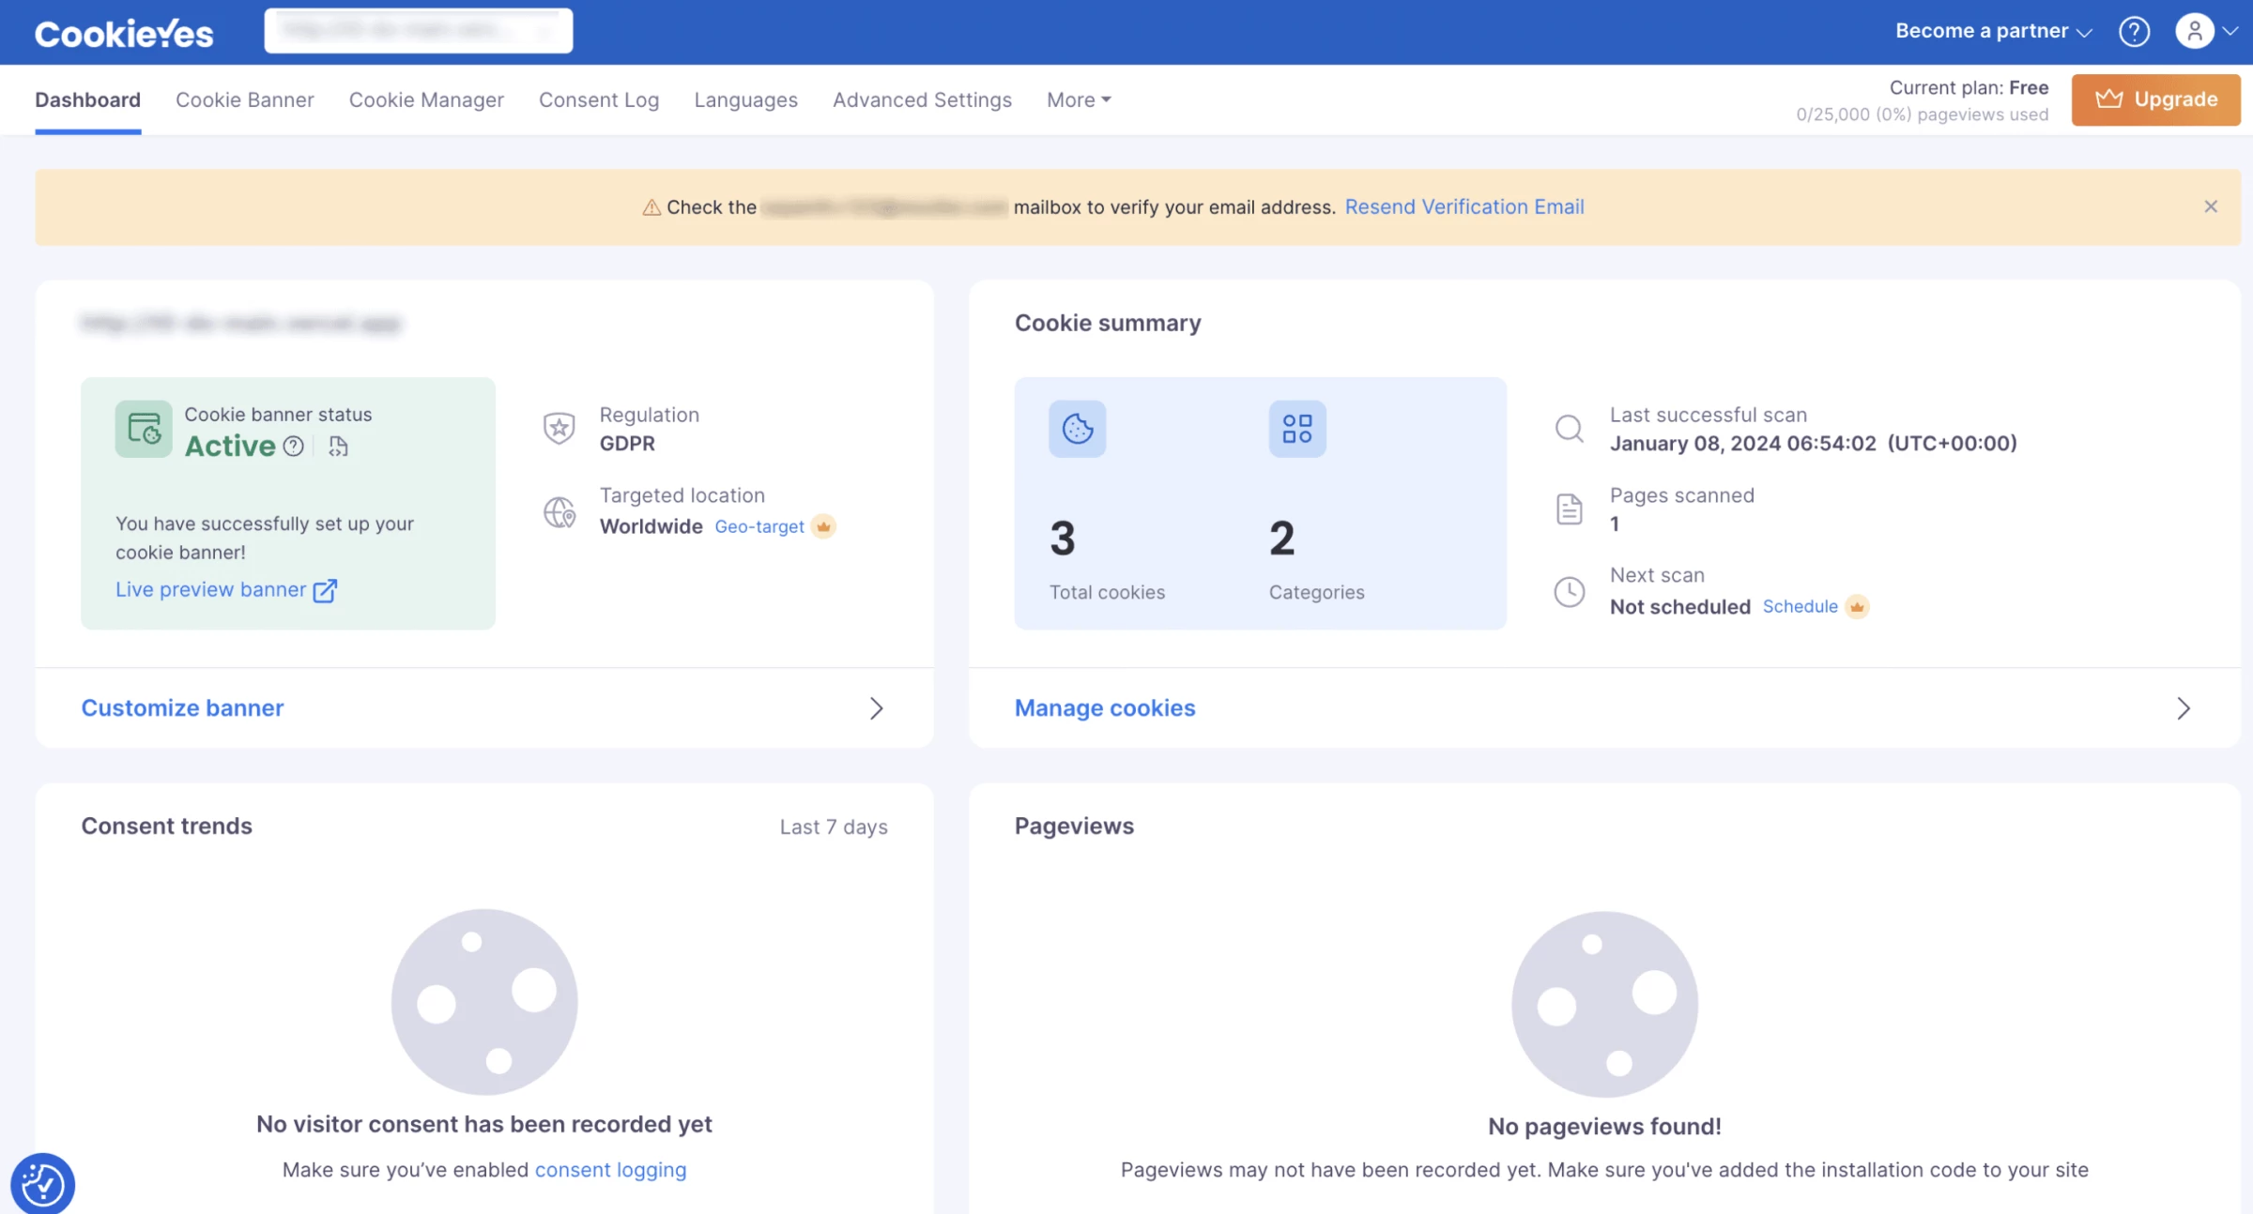The width and height of the screenshot is (2253, 1214).
Task: Click the GDPR regulation value
Action: pos(627,444)
